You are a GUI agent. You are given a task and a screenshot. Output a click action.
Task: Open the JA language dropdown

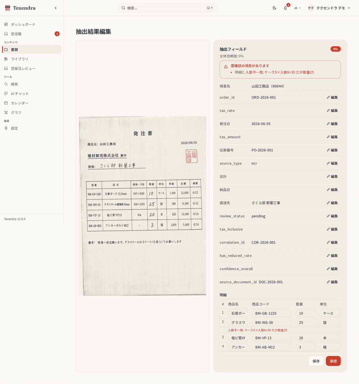(297, 8)
